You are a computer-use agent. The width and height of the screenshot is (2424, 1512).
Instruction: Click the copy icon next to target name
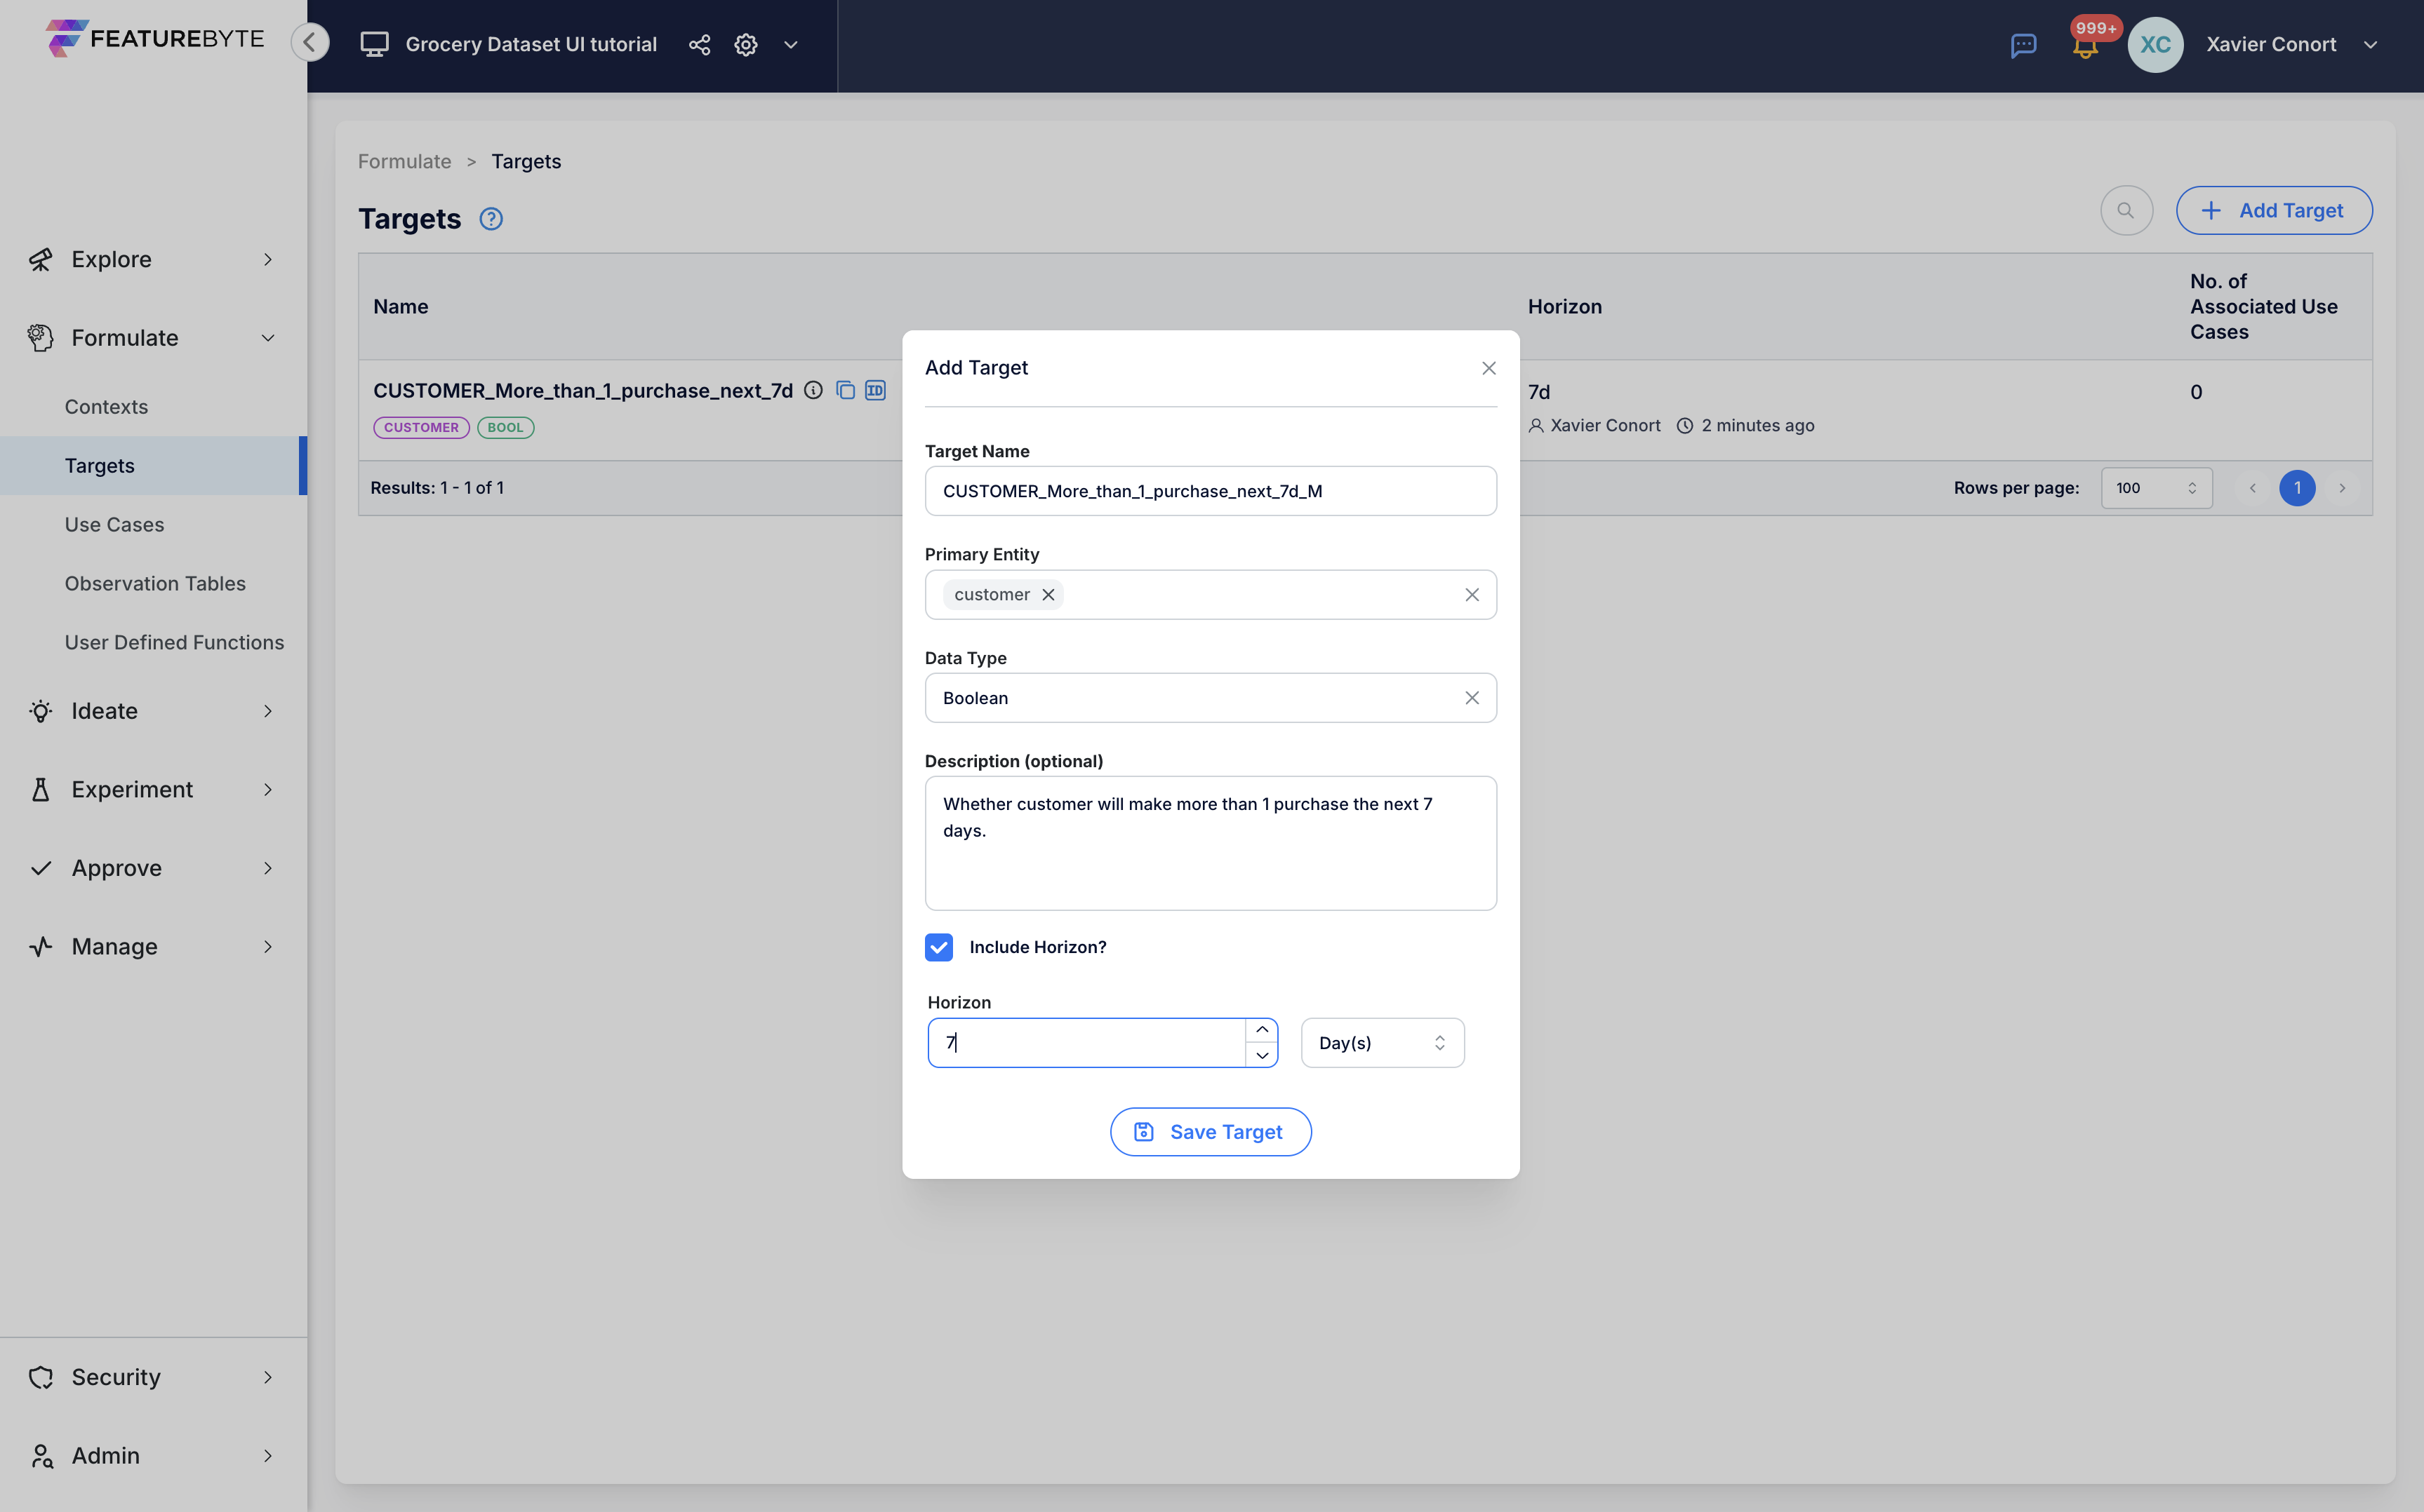pyautogui.click(x=844, y=390)
